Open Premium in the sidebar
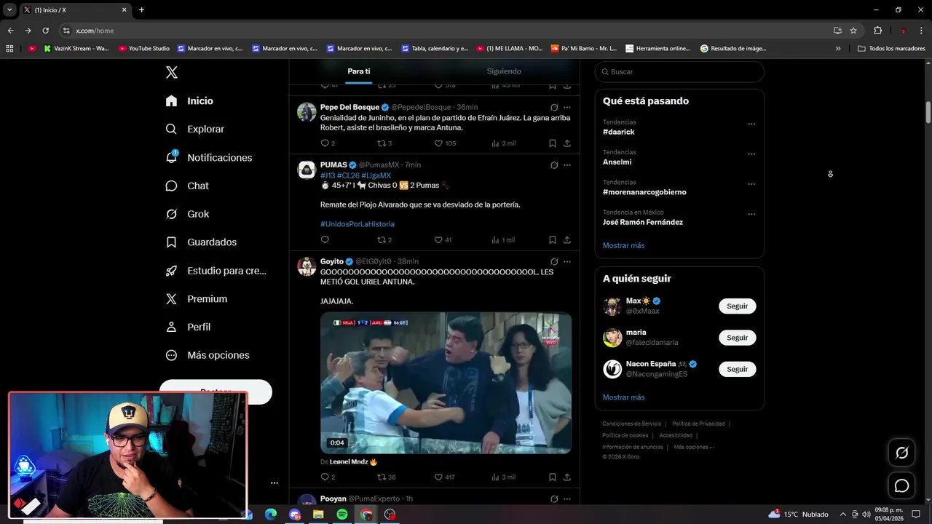This screenshot has height=524, width=932. click(x=196, y=299)
